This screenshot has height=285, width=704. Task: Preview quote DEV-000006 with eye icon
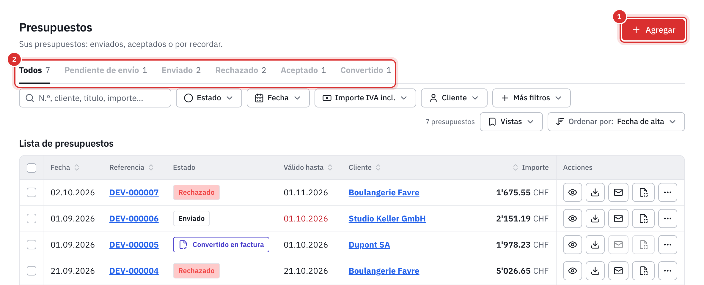click(572, 218)
